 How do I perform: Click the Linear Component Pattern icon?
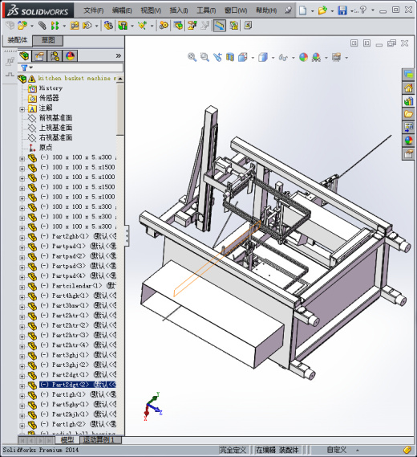tap(55, 26)
